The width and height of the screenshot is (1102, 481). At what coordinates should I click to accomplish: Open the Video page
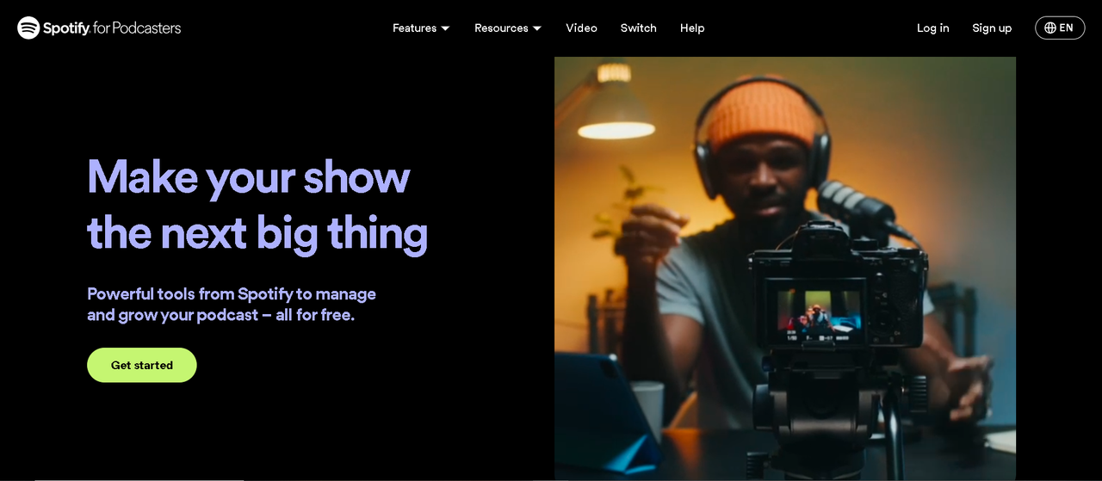click(581, 28)
